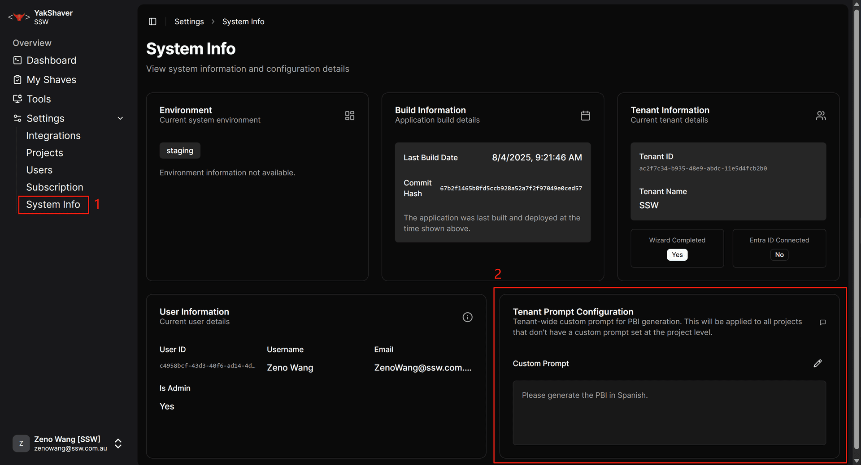861x465 pixels.
Task: Toggle the sidebar panel icon
Action: pyautogui.click(x=152, y=22)
